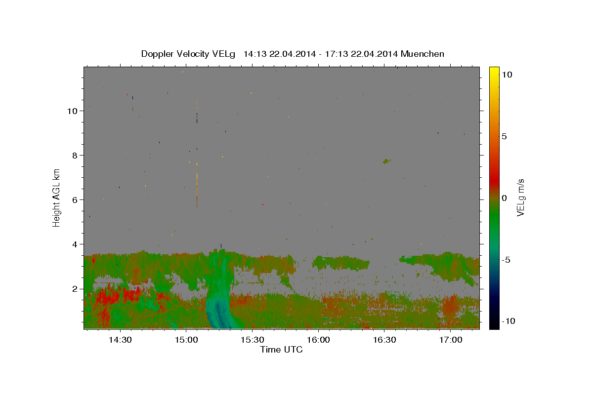Click the 17:00 time tick label
Screen dimensions: 593x395
point(451,340)
